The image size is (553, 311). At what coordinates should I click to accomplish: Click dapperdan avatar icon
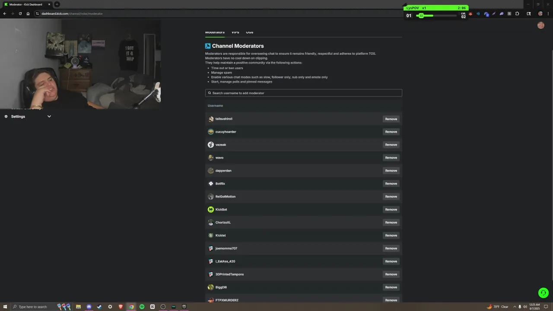(x=211, y=171)
